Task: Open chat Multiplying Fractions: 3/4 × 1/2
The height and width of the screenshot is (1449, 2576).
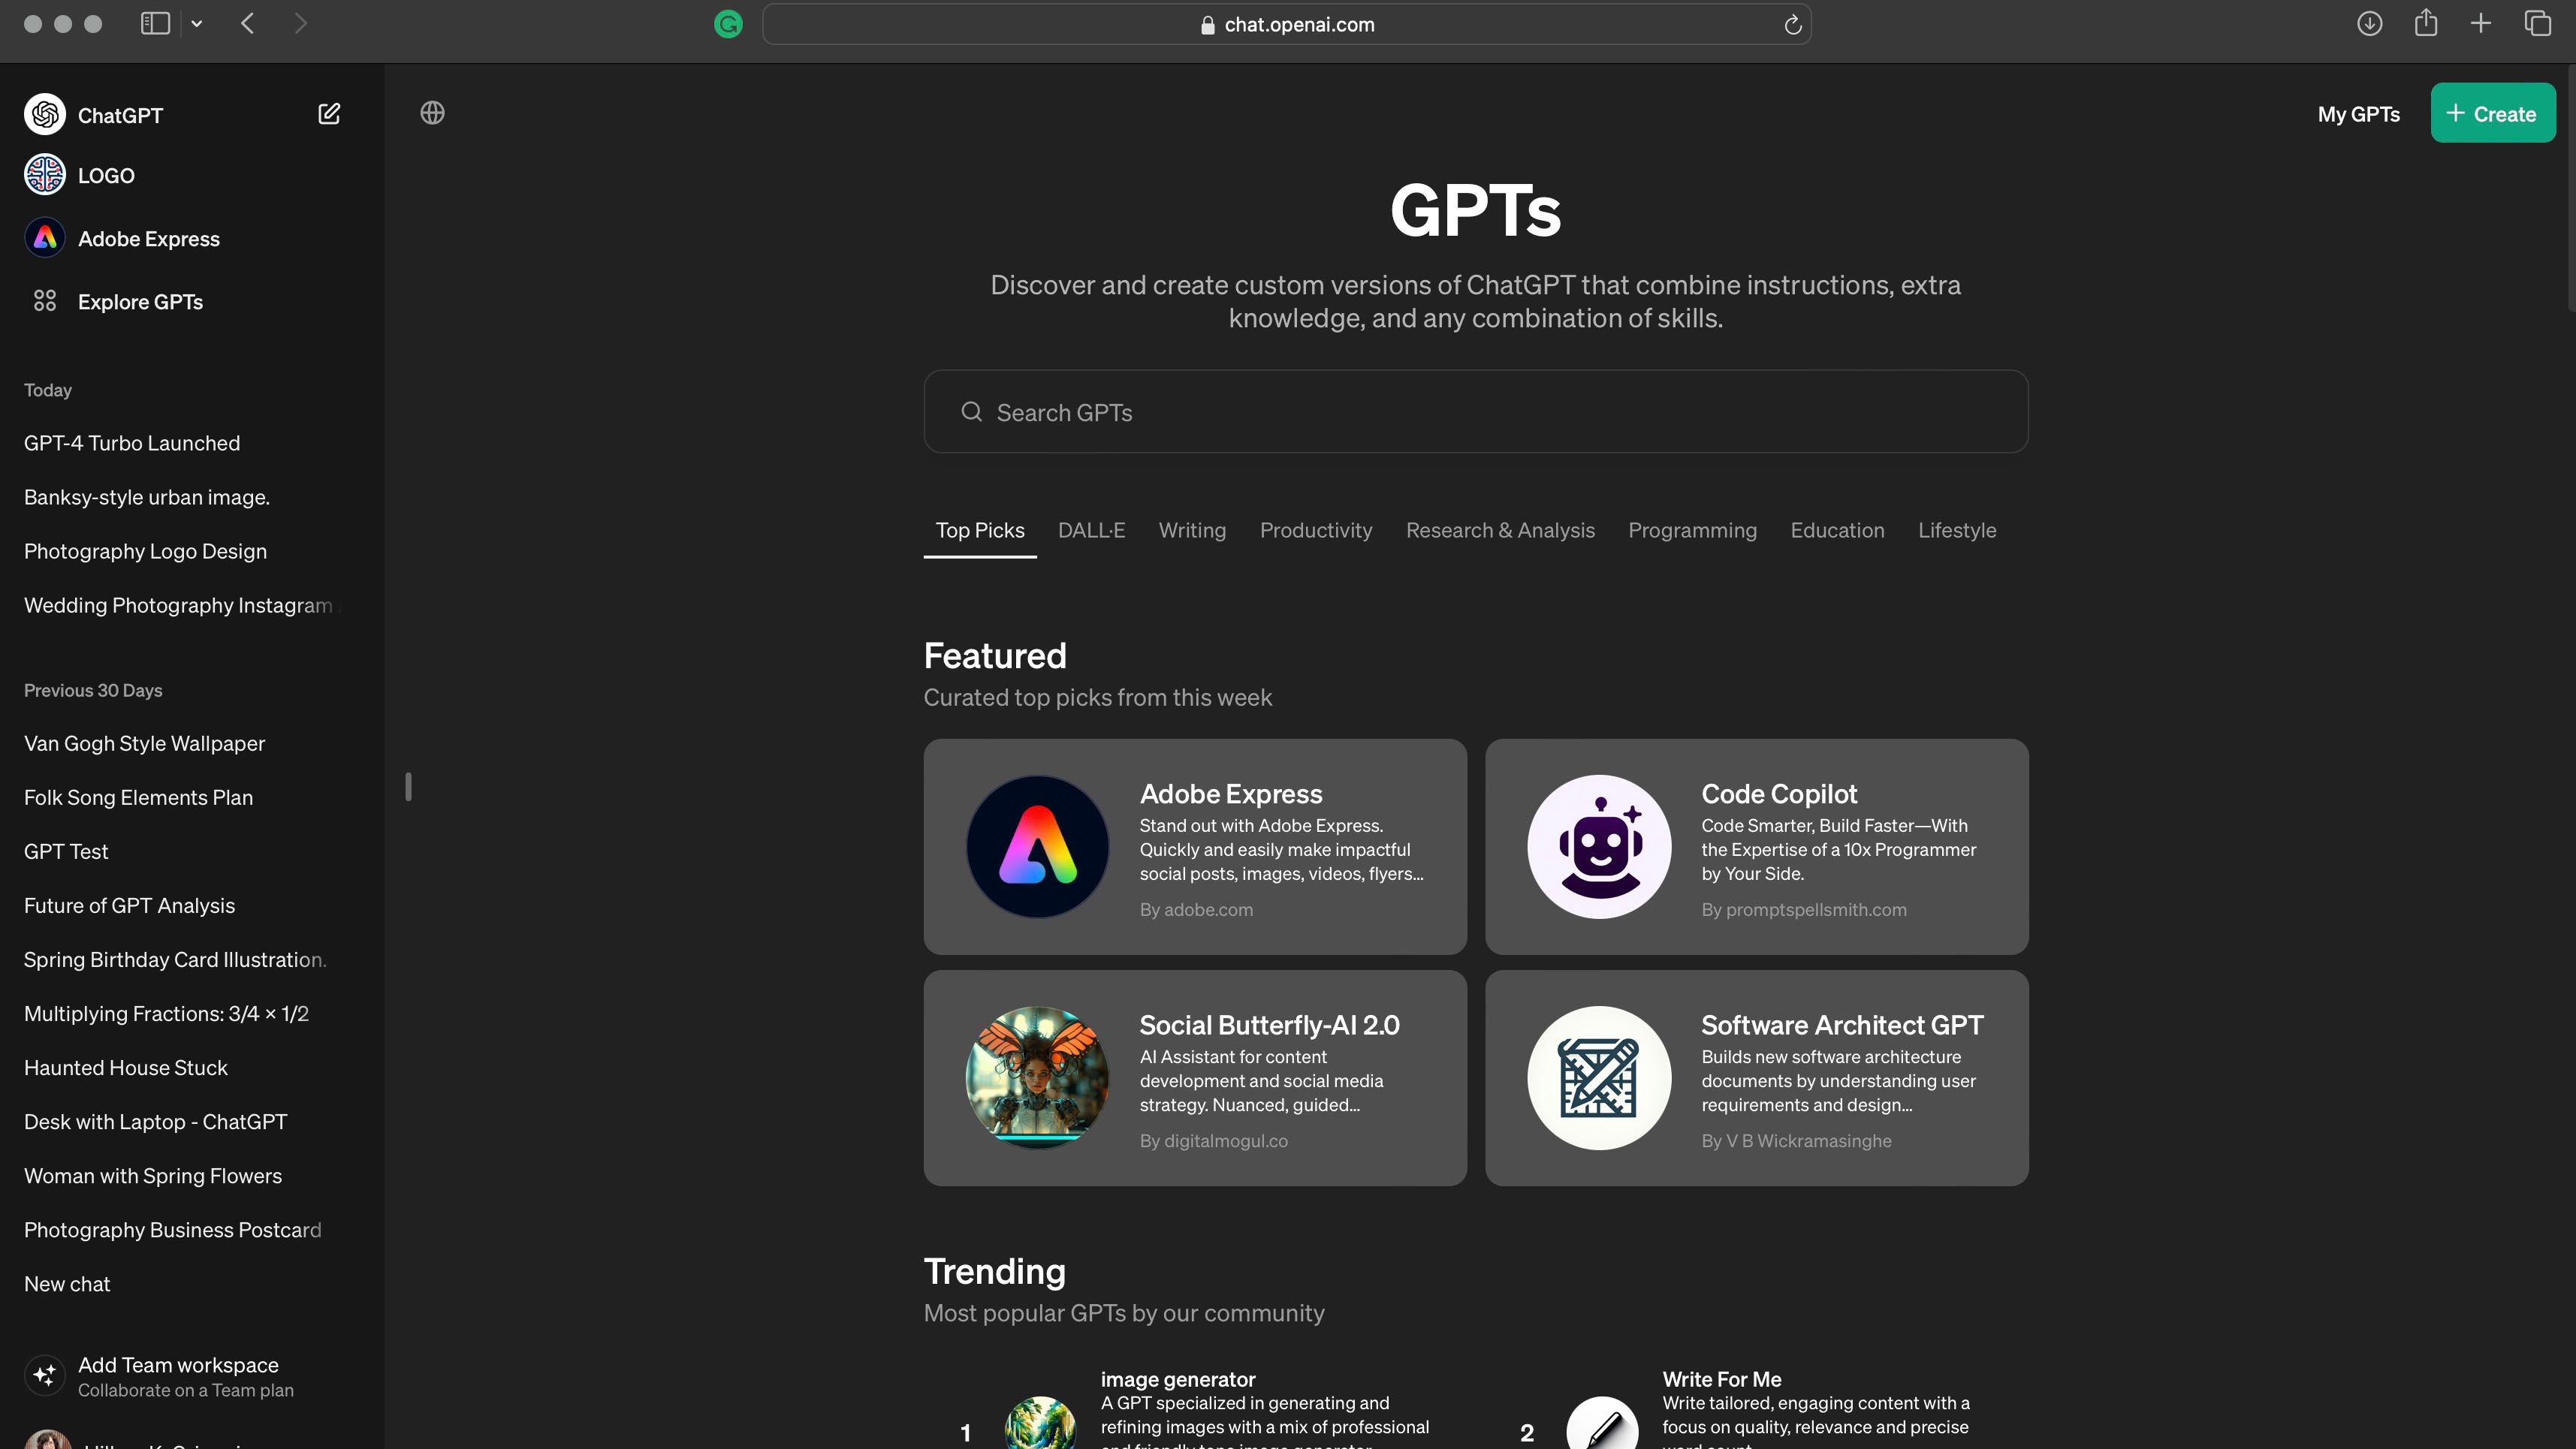Action: (x=166, y=1013)
